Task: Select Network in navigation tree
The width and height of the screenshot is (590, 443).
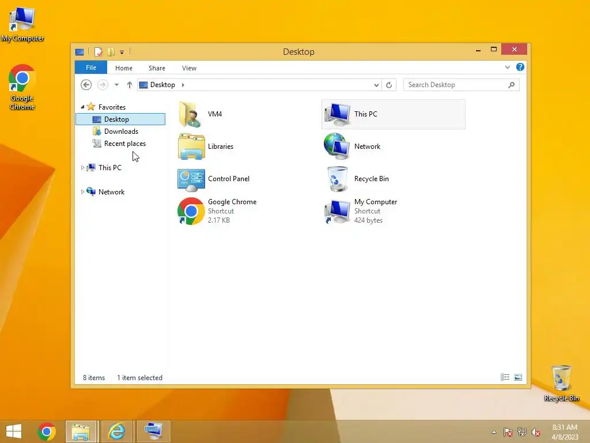Action: pos(111,192)
